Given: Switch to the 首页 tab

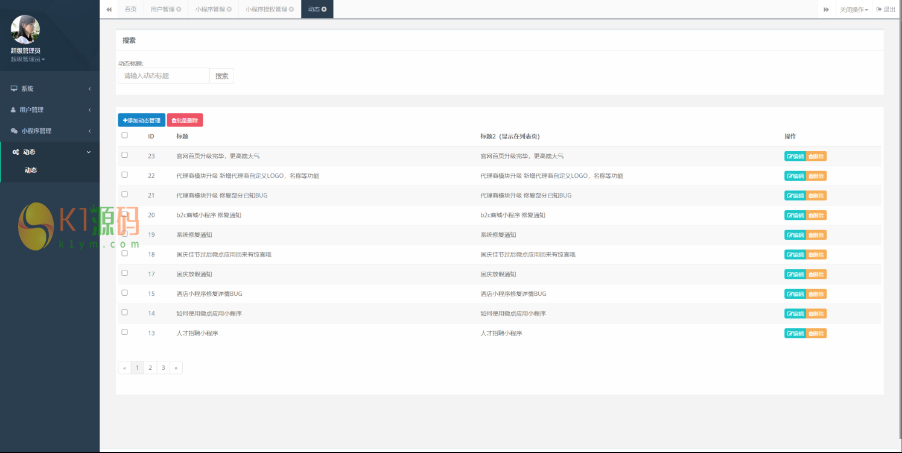Looking at the screenshot, I should (131, 10).
